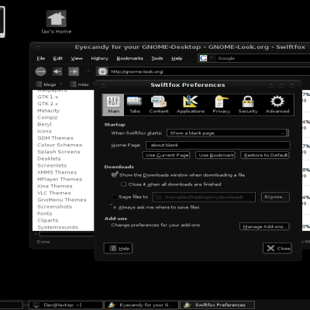Open Help menu in Swiftfox
The width and height of the screenshot is (310, 310).
(x=177, y=58)
